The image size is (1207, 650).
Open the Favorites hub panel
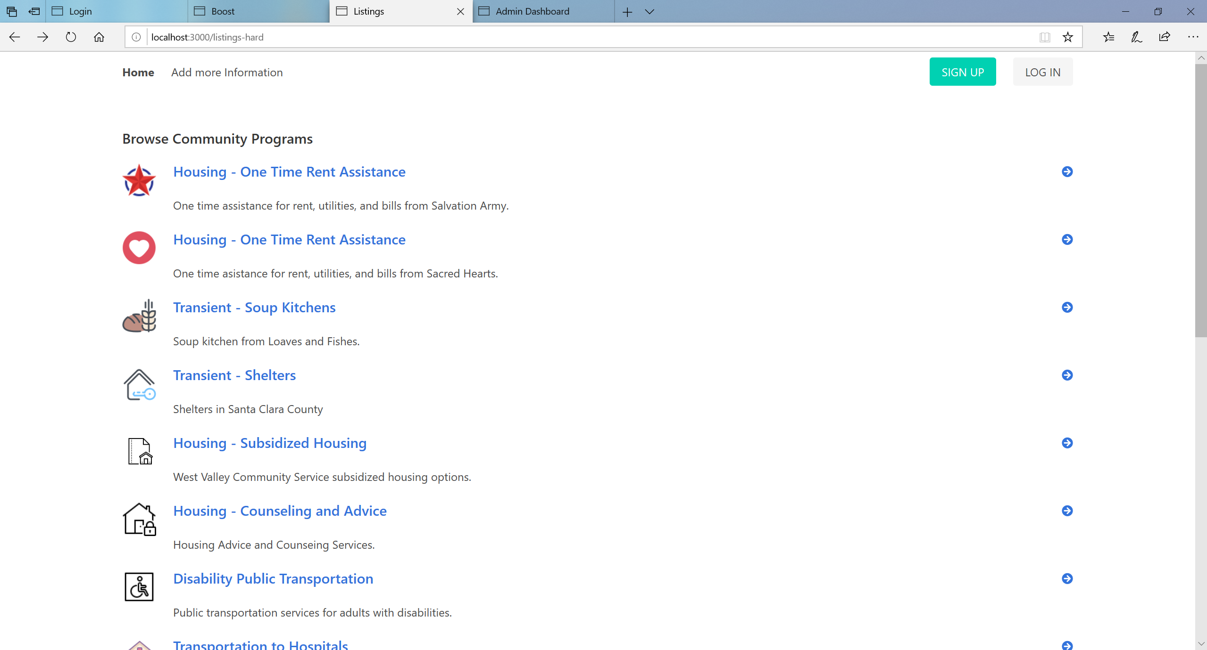point(1108,37)
